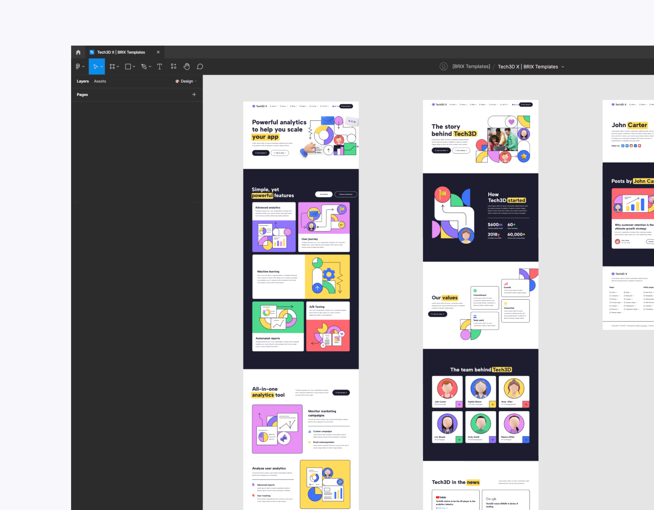Go to the Figma home screen icon
The width and height of the screenshot is (654, 510).
pyautogui.click(x=78, y=52)
